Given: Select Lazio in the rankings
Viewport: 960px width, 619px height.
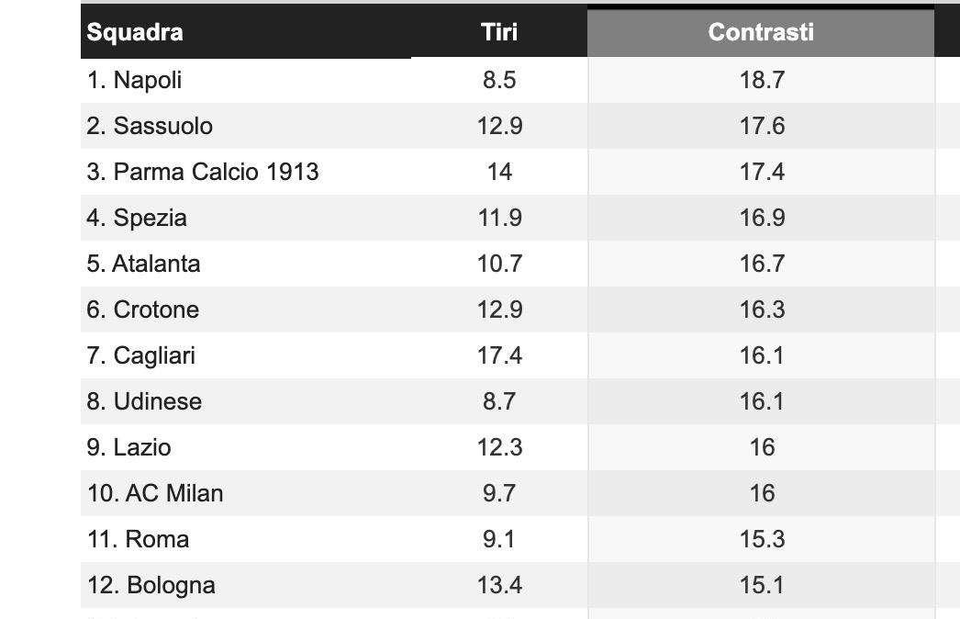Looking at the screenshot, I should point(128,447).
